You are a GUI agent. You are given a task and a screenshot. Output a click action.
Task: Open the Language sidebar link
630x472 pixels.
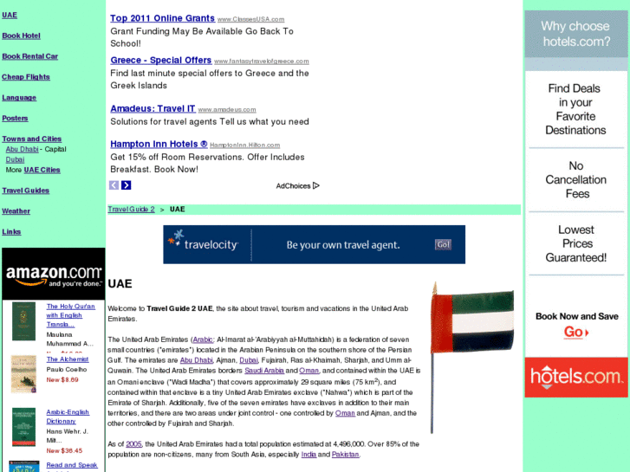19,98
